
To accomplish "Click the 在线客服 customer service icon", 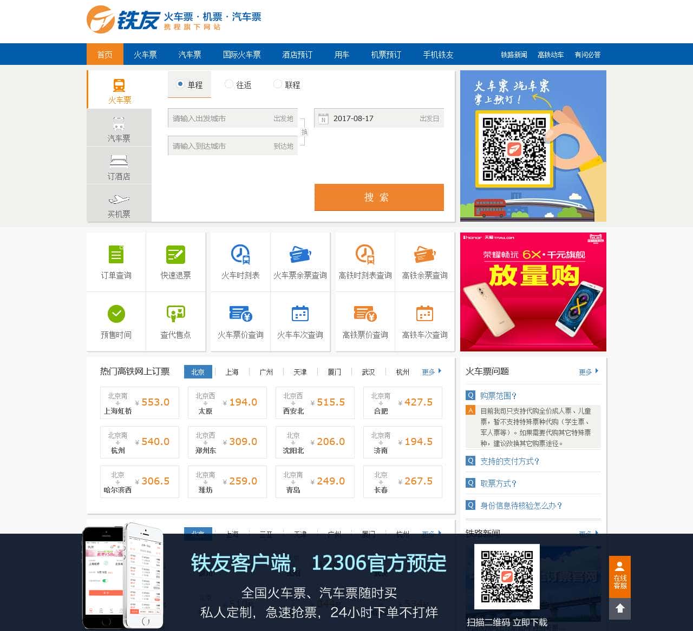I will 620,576.
